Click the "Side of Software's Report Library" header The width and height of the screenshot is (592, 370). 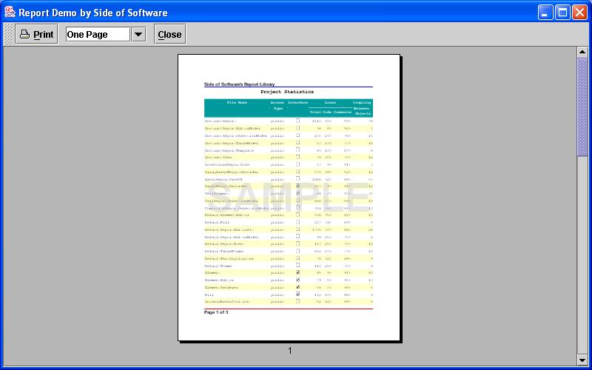click(x=239, y=84)
